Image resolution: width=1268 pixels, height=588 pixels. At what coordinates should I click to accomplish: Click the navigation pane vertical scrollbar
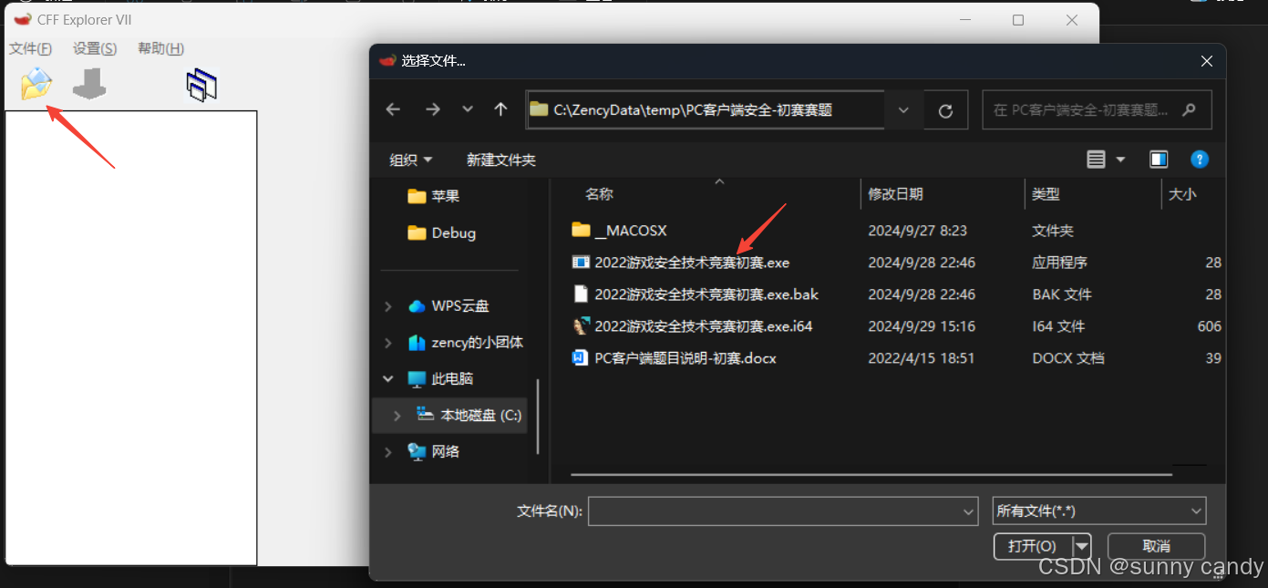538,417
